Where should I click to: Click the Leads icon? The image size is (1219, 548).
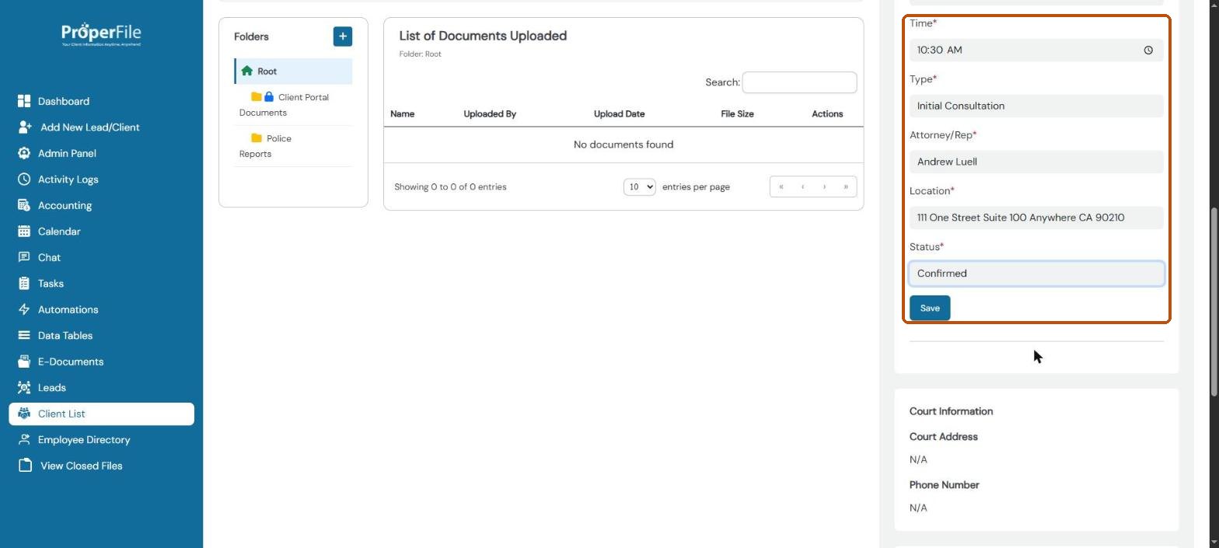[x=24, y=387]
